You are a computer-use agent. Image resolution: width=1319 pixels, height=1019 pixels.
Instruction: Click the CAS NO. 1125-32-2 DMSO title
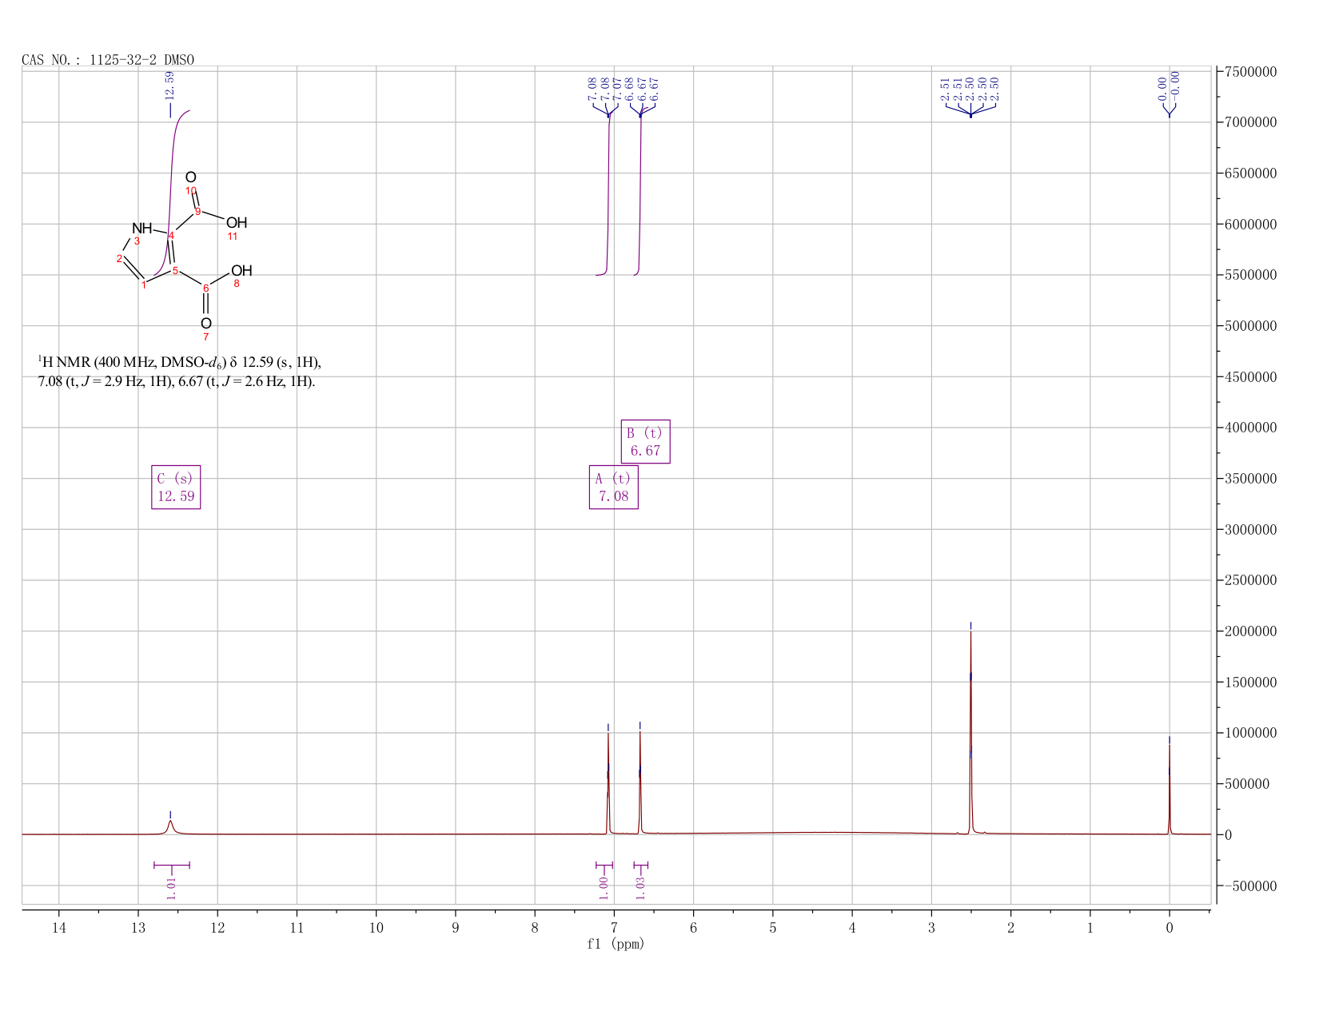(x=108, y=60)
